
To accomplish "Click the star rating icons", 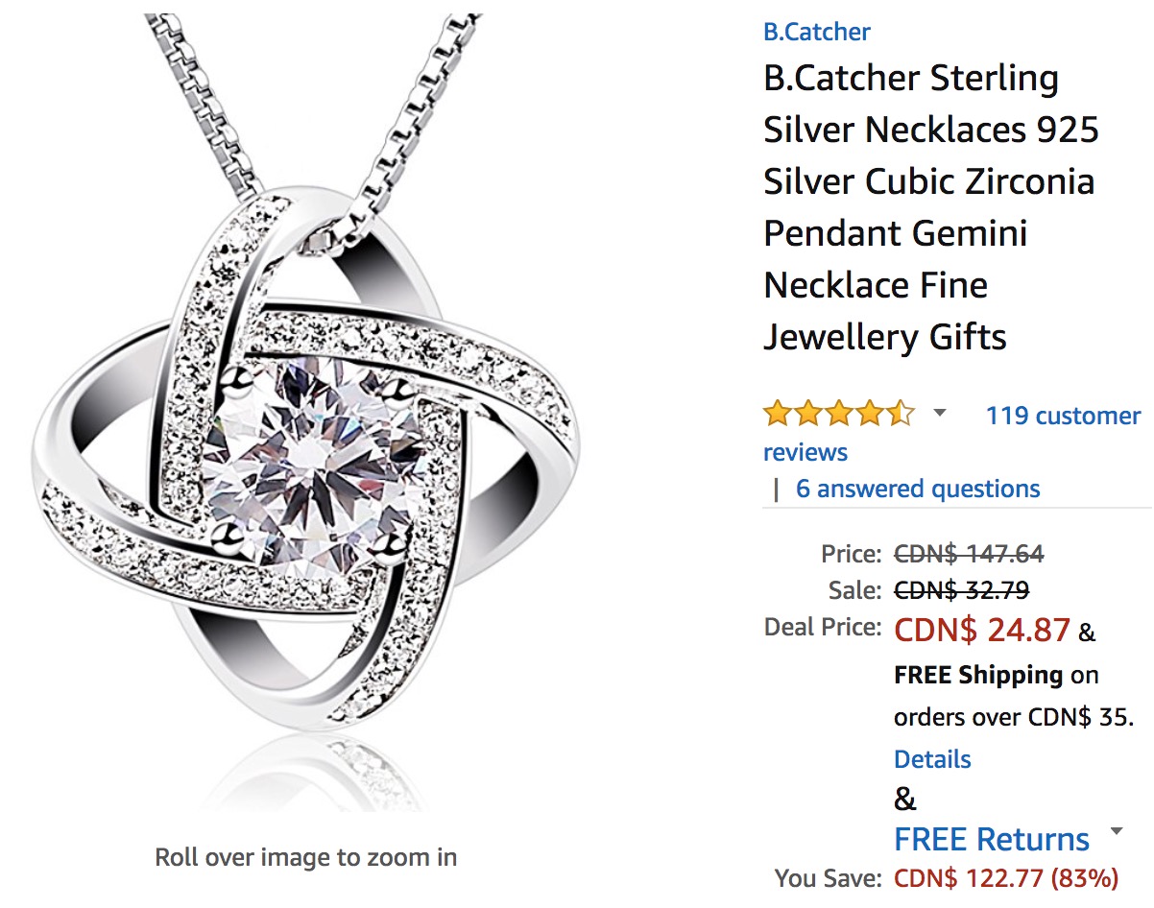I will pos(839,415).
